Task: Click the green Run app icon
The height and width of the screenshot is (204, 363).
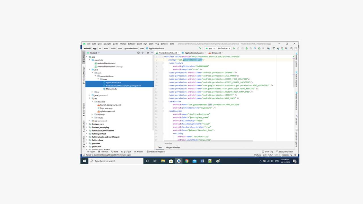Action: point(234,48)
